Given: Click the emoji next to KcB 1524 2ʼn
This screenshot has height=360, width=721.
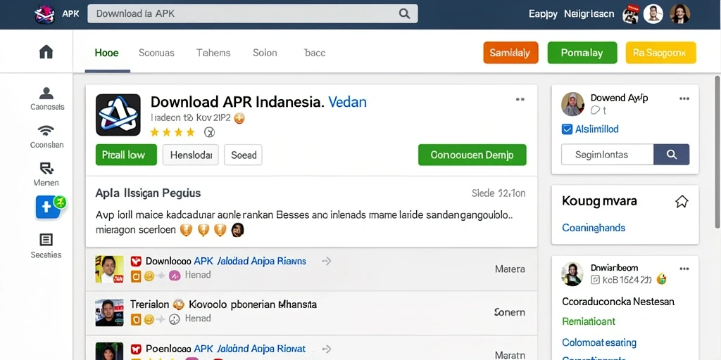Looking at the screenshot, I should (662, 278).
